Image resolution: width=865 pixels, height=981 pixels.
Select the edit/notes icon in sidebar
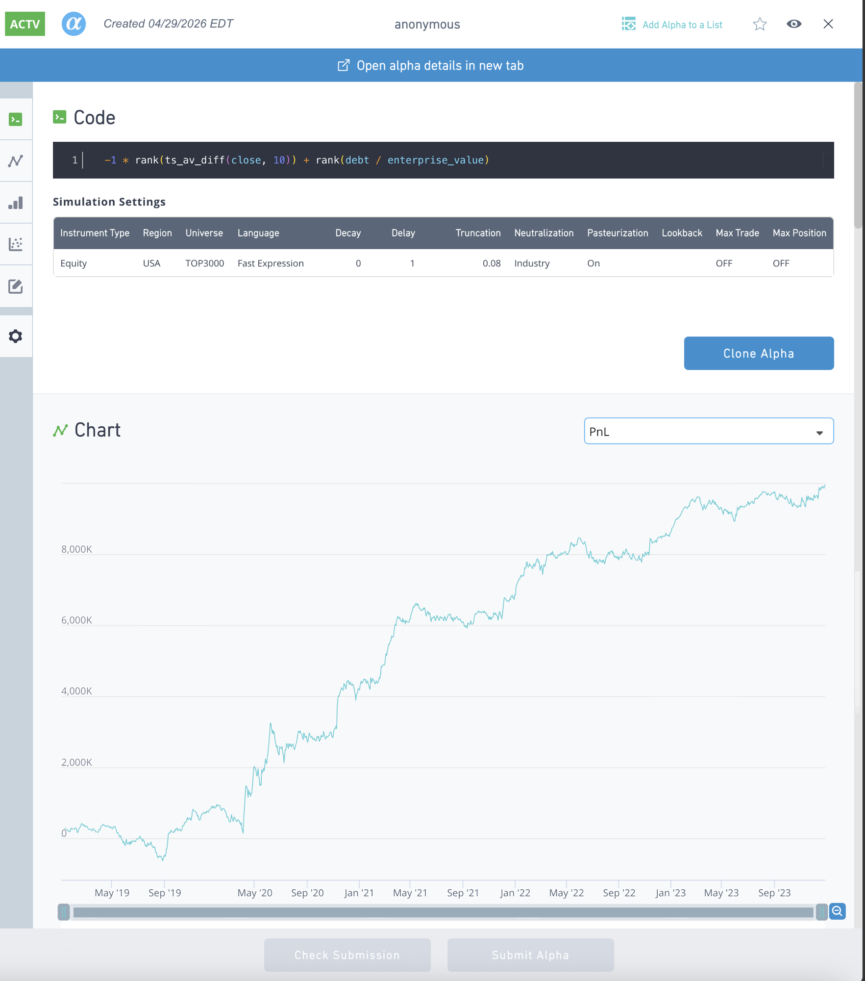pos(16,286)
